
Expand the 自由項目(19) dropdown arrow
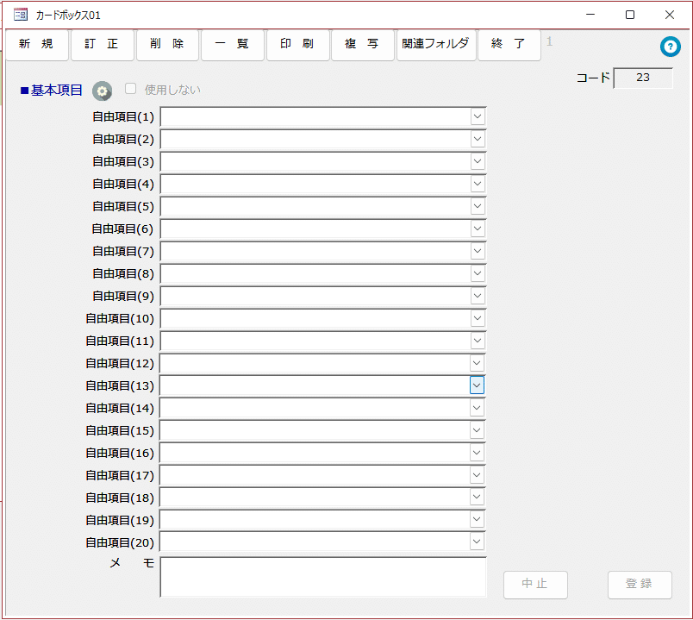click(x=477, y=520)
